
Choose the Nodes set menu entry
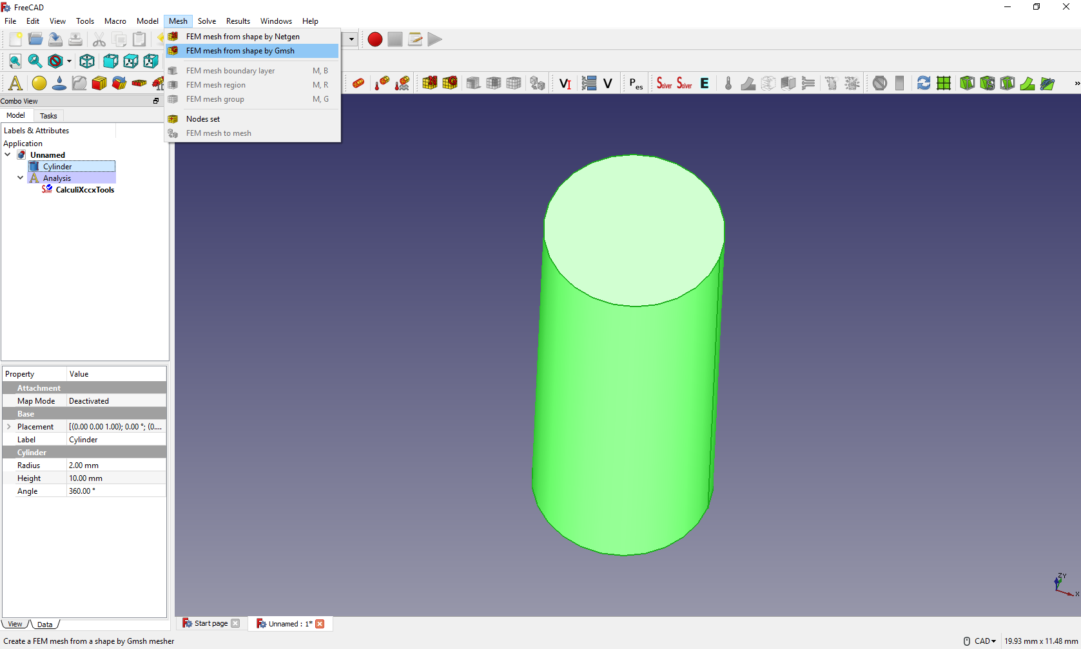[x=202, y=119]
